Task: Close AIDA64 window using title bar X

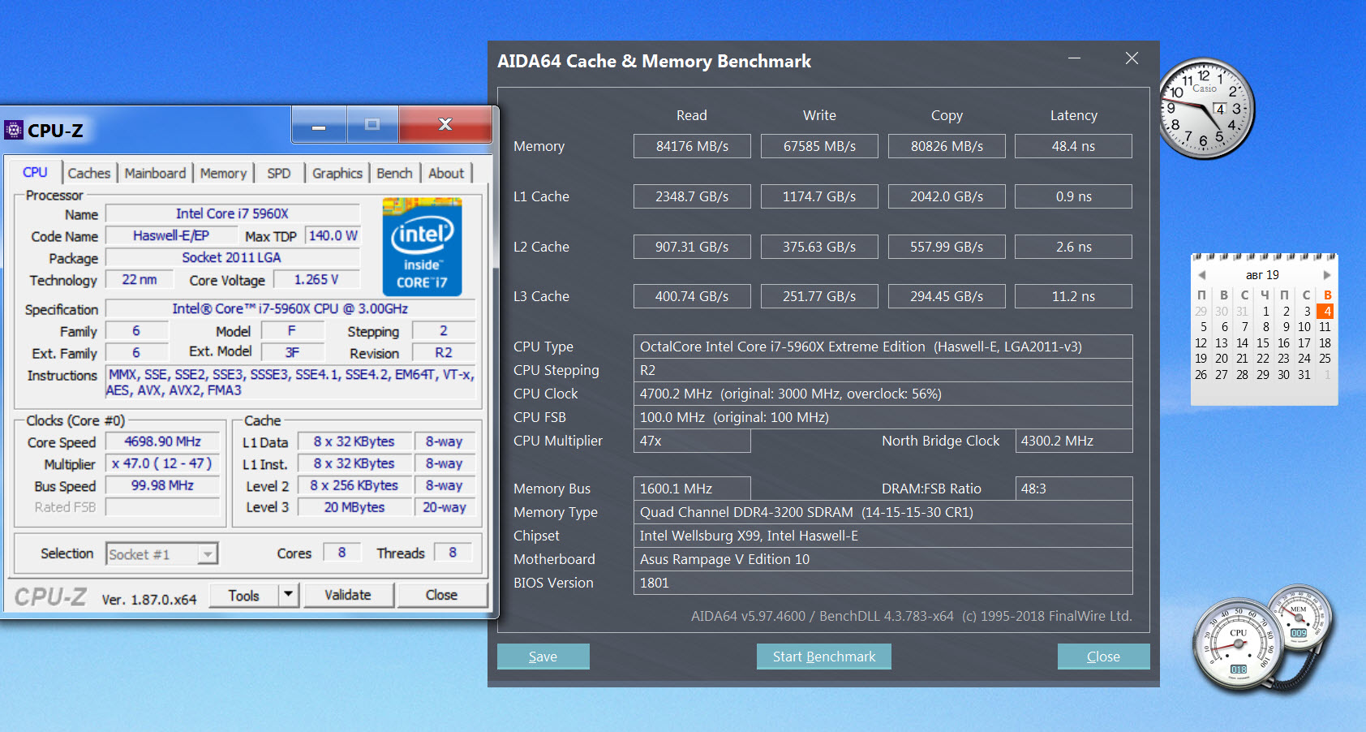Action: (1132, 58)
